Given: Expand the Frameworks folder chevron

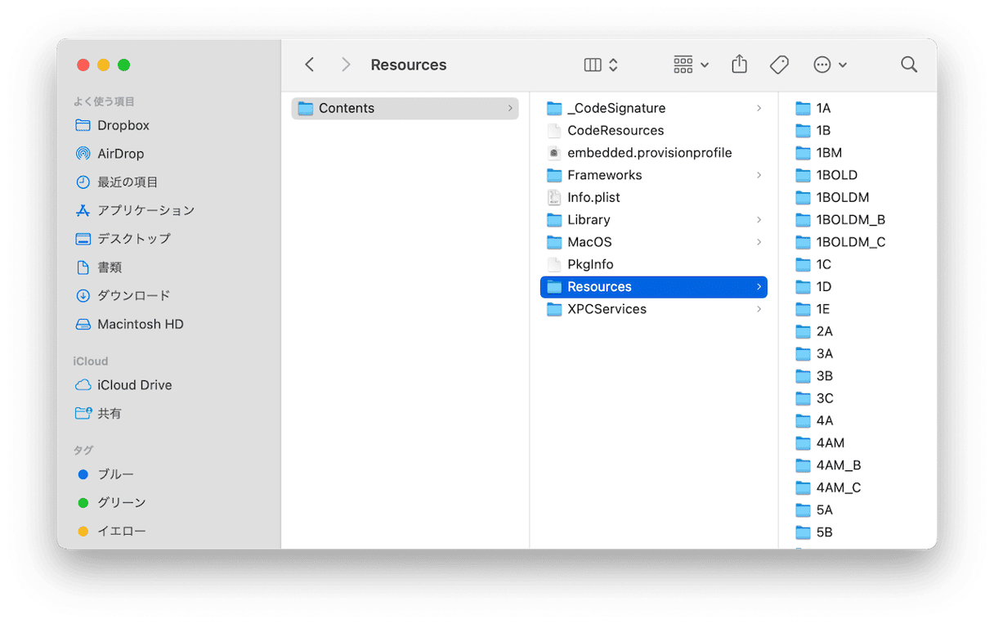Looking at the screenshot, I should coord(759,175).
